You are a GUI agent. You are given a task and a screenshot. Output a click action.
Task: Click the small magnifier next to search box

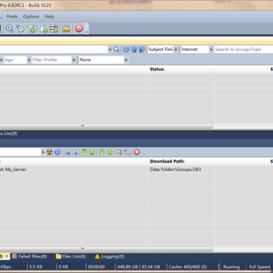[116, 49]
